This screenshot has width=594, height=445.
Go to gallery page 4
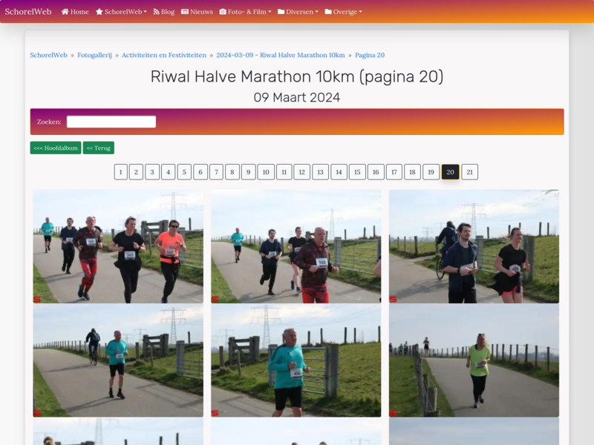[169, 172]
